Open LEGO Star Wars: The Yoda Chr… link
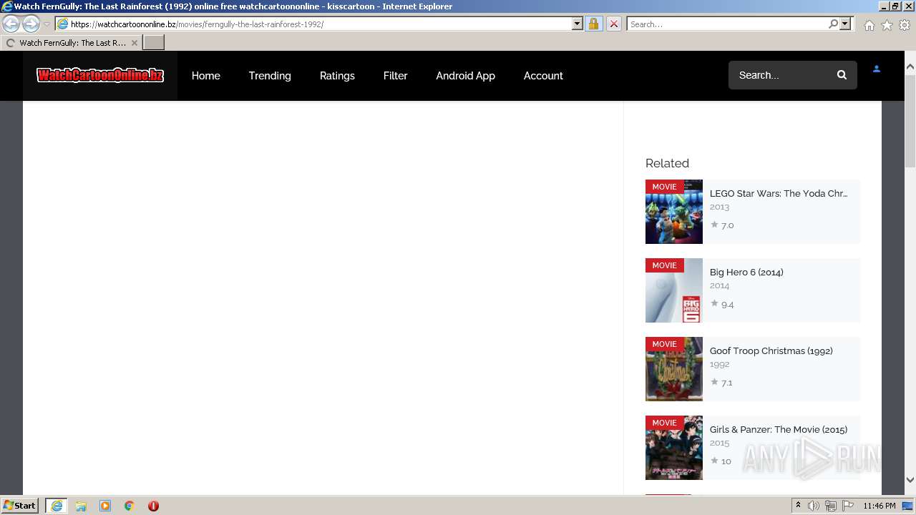The height and width of the screenshot is (515, 916). tap(779, 193)
